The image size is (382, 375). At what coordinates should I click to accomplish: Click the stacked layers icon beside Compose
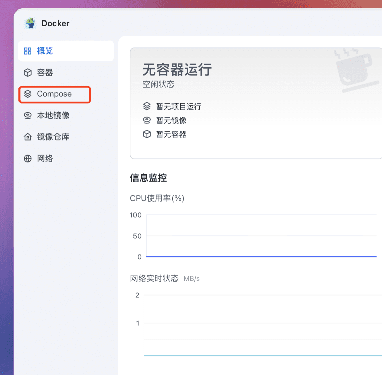click(28, 94)
